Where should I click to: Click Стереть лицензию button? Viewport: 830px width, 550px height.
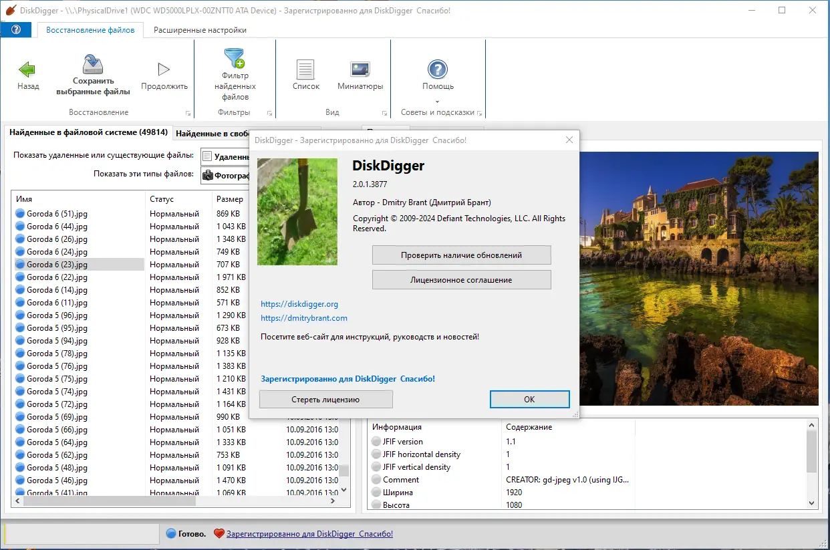coord(325,400)
